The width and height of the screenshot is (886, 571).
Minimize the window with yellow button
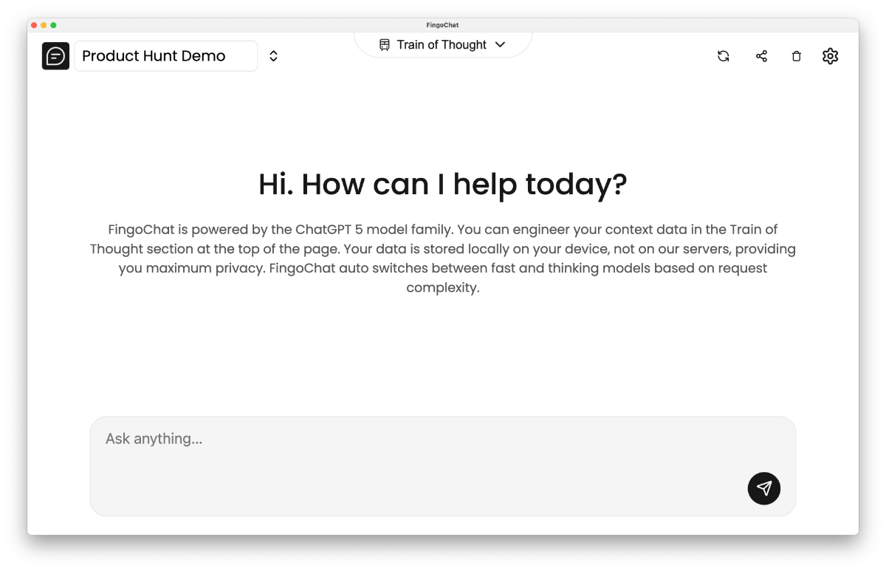(x=44, y=25)
